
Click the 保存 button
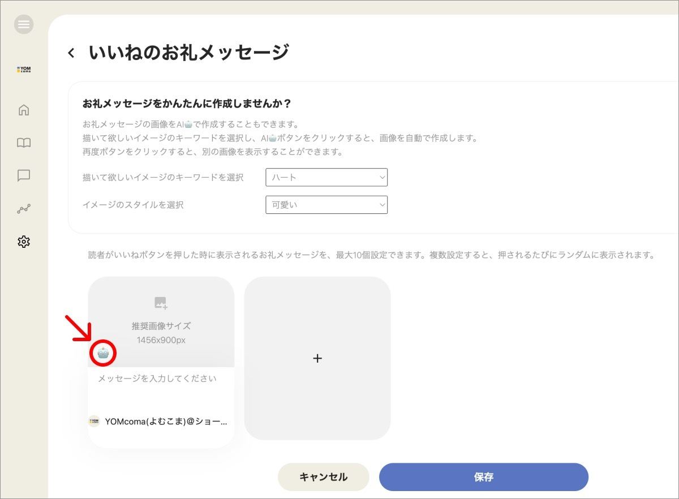pos(484,477)
